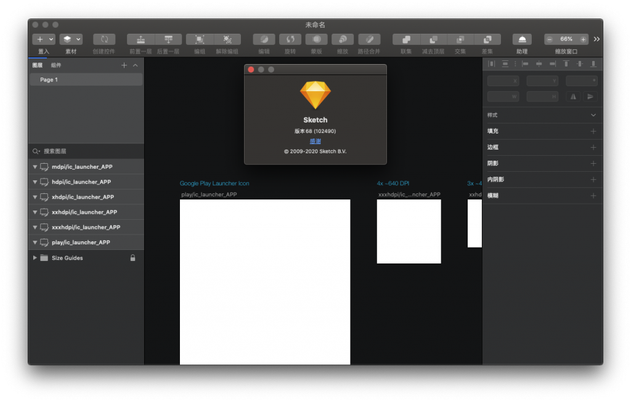Image resolution: width=631 pixels, height=402 pixels.
Task: Collapse the hdpi/ic_launcher_APP artboard triangle
Action: tap(35, 182)
